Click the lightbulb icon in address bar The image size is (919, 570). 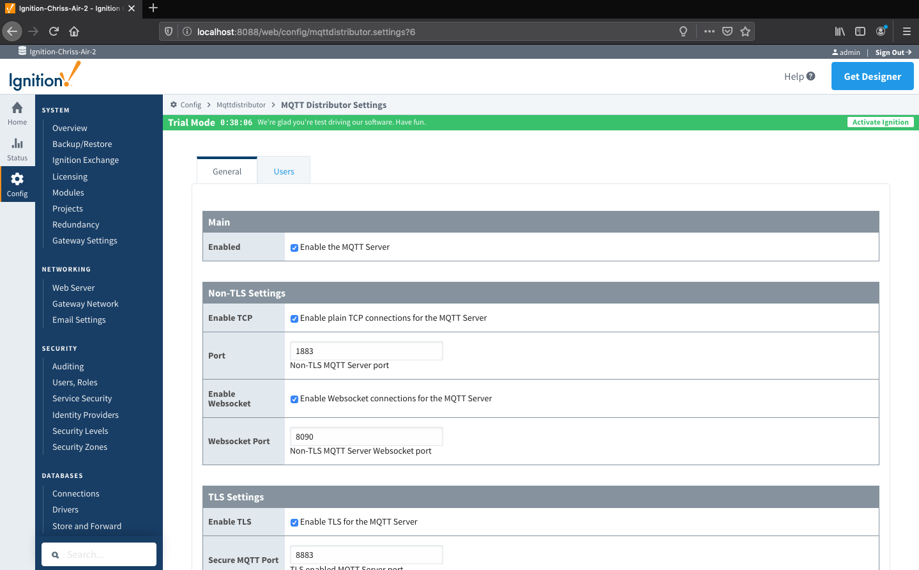coord(683,31)
